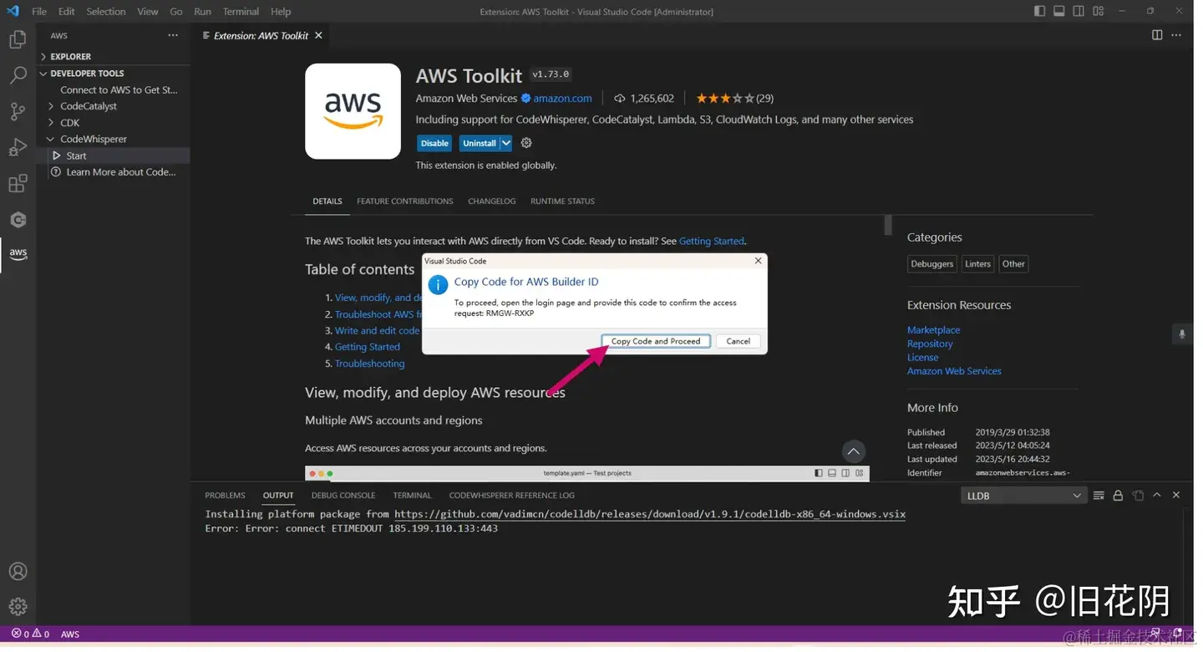Click the microphone icon at right edge
Image resolution: width=1203 pixels, height=652 pixels.
[1181, 334]
